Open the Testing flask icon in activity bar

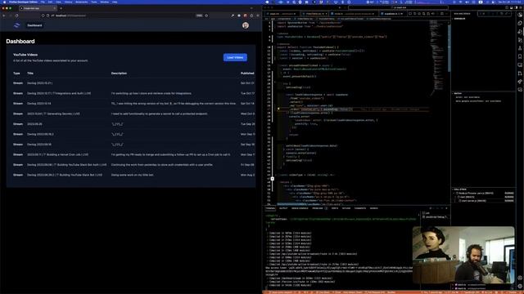(520, 48)
